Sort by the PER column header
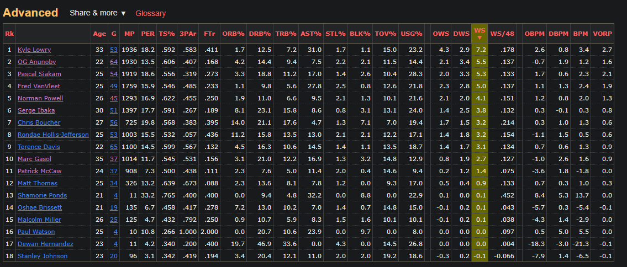This screenshot has height=267, width=627. pos(147,34)
